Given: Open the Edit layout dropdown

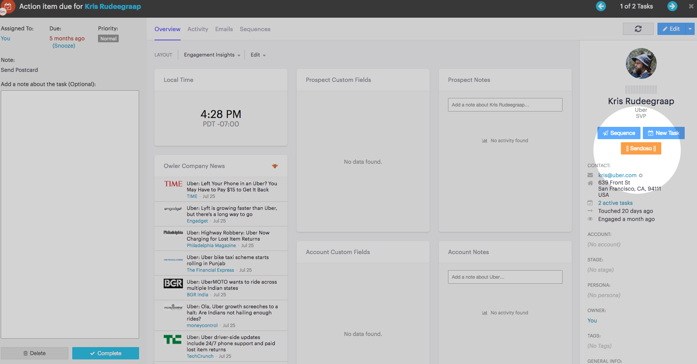Looking at the screenshot, I should tap(258, 55).
